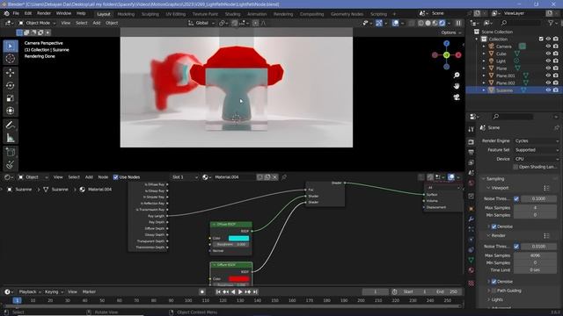Play the animation forward
The height and width of the screenshot is (316, 563).
click(240, 292)
